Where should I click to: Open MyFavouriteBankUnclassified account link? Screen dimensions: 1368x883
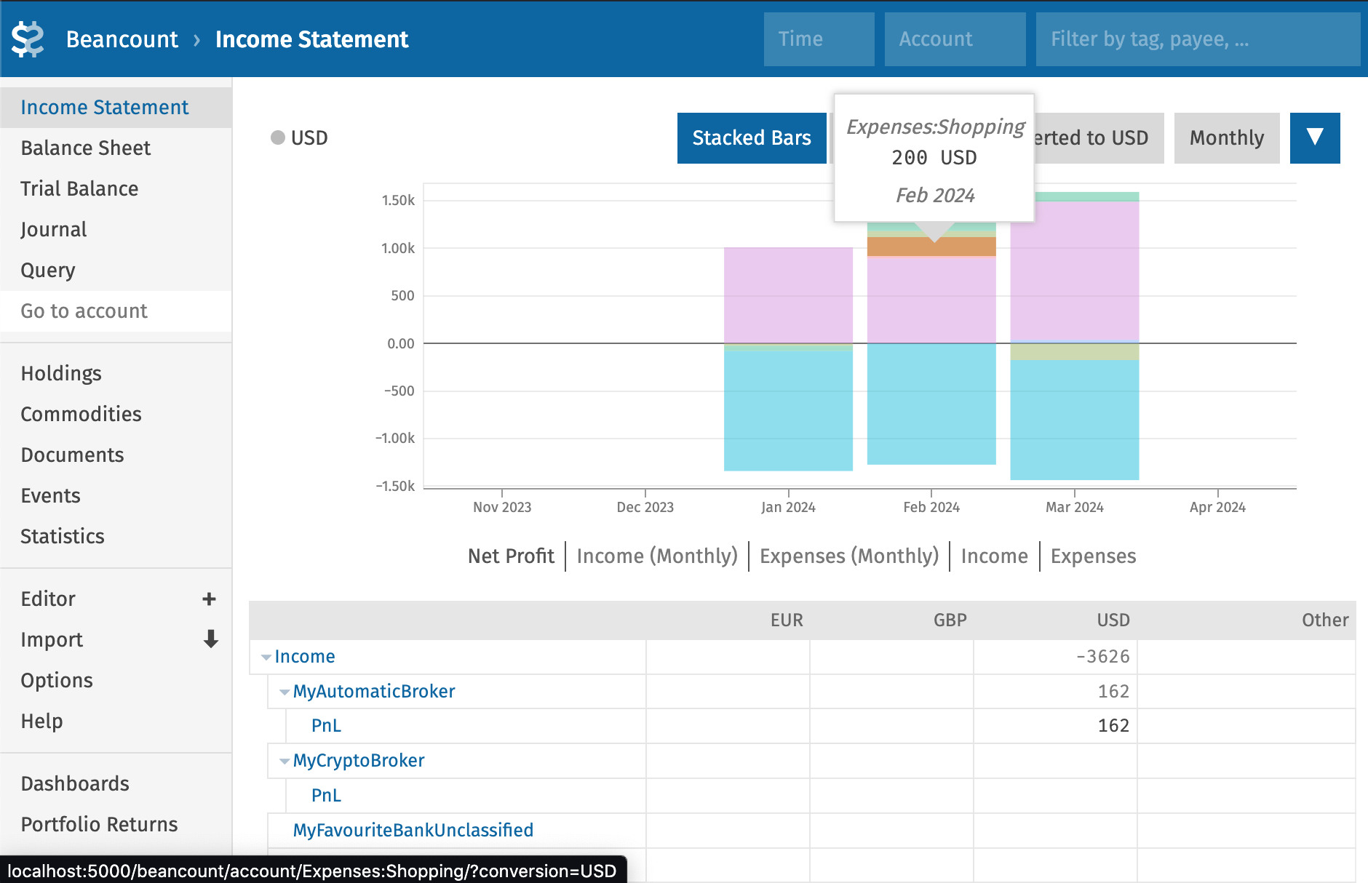click(x=413, y=831)
